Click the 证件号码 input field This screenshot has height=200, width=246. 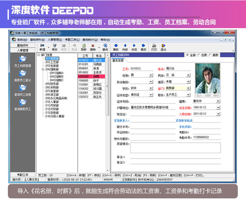[153, 101]
